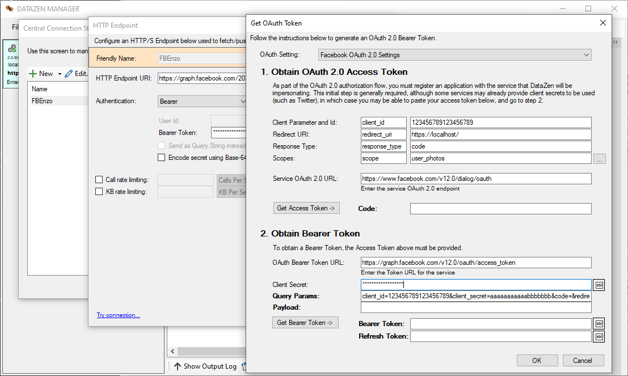Click the Code input field
The height and width of the screenshot is (376, 628).
pos(500,209)
